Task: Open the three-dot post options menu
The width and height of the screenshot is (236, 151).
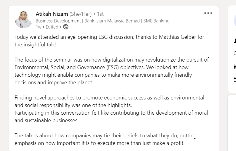Action: [x=208, y=13]
